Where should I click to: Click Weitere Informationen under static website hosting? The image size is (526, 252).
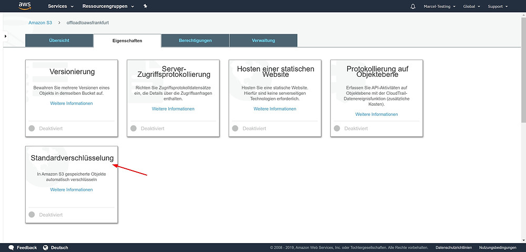pos(275,109)
